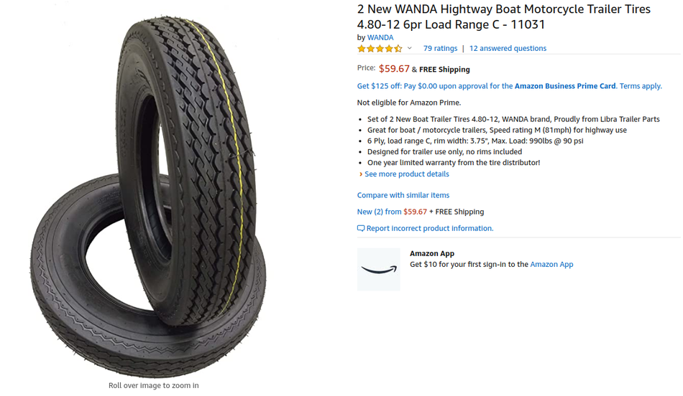Click the star rating icons

pyautogui.click(x=380, y=48)
